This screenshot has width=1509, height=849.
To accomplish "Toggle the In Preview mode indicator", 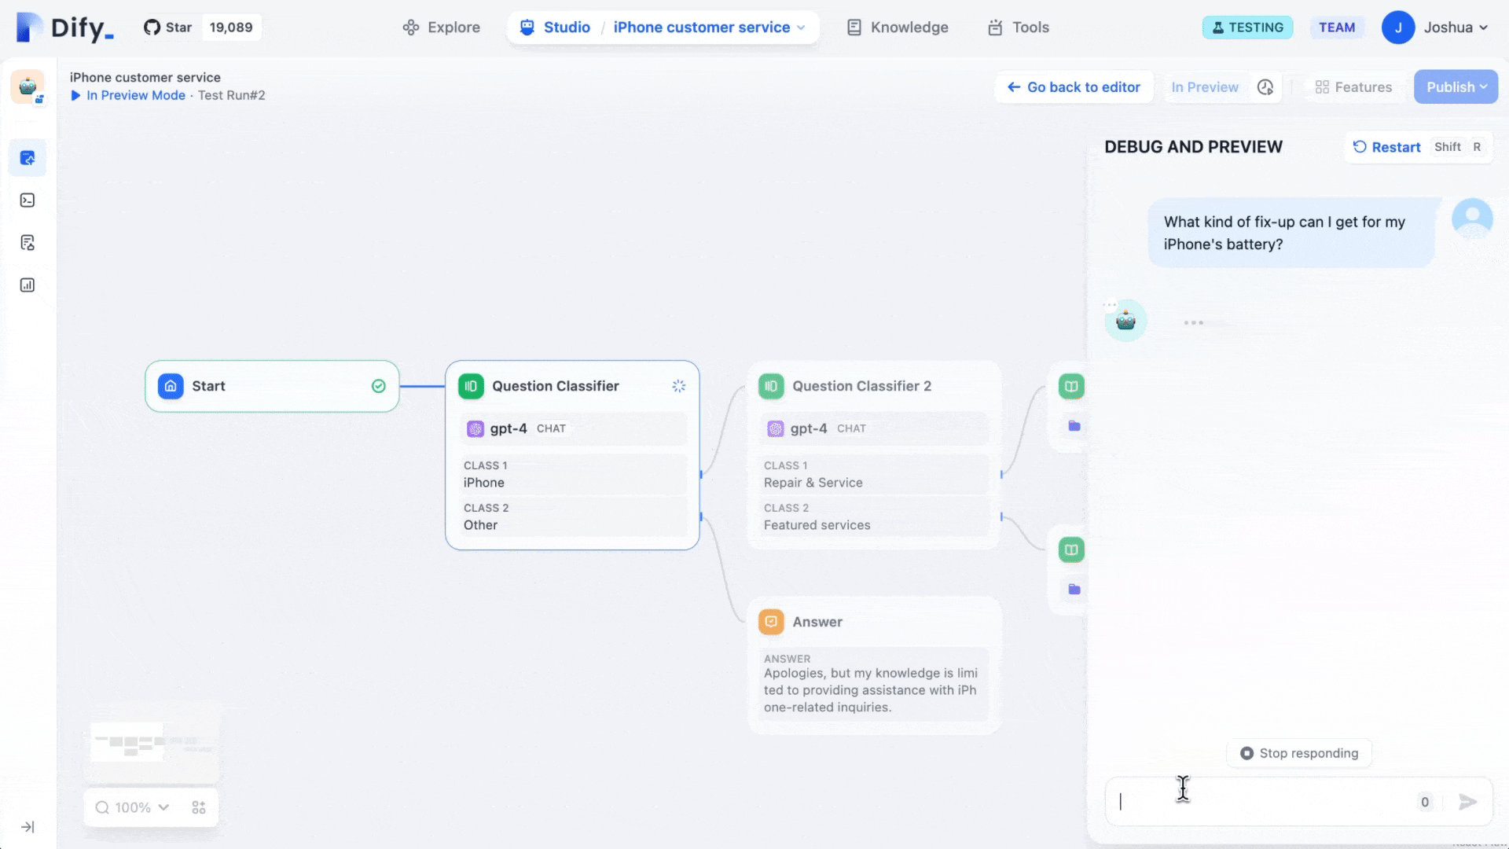I will (1205, 87).
